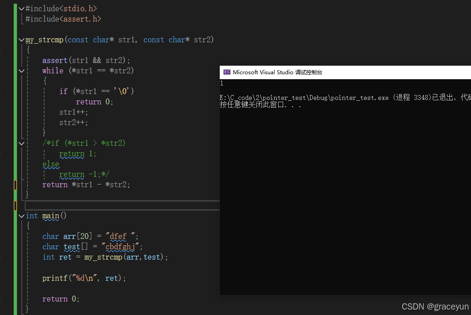Click the main function name
This screenshot has height=315, width=471.
coord(51,216)
